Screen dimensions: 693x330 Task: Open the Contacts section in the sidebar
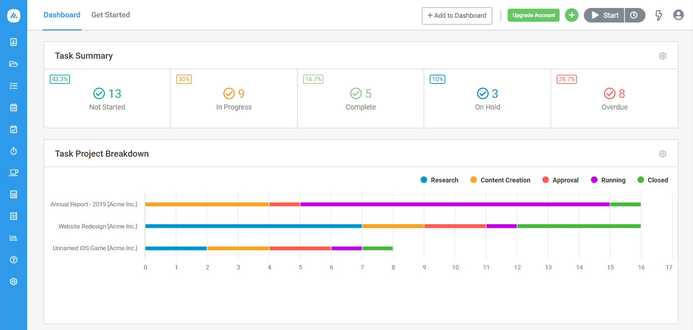click(13, 42)
